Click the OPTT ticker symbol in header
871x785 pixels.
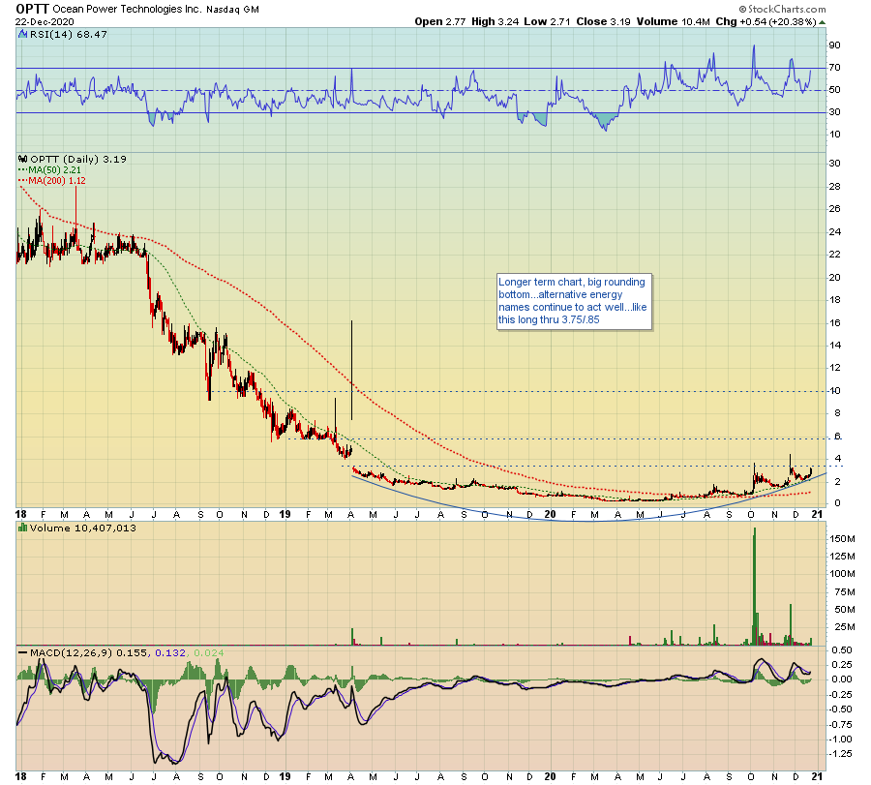[33, 9]
